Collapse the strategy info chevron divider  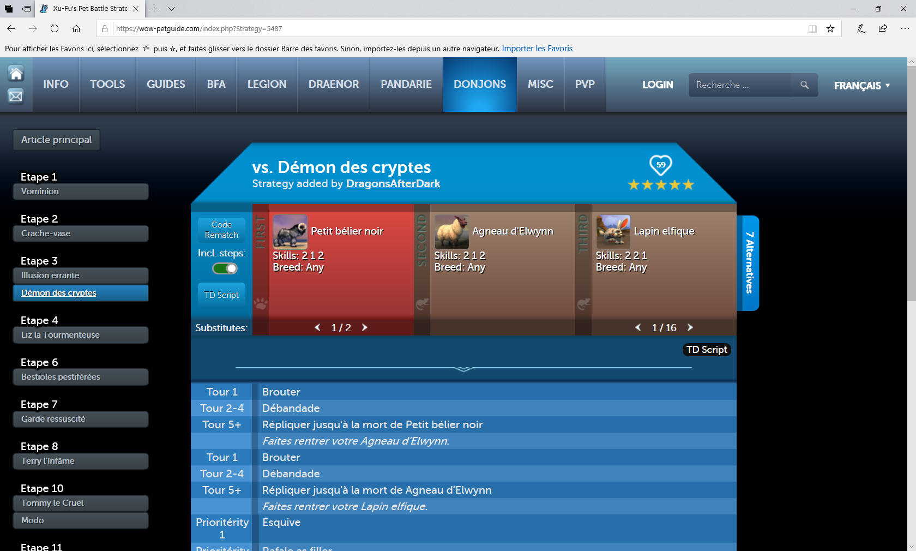463,369
